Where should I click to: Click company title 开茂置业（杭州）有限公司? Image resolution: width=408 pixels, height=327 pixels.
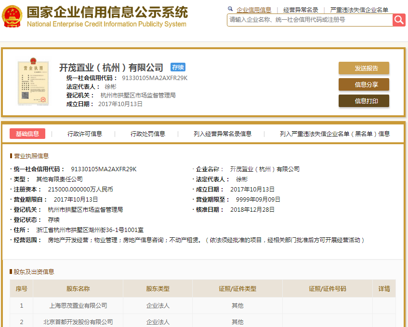pyautogui.click(x=111, y=68)
